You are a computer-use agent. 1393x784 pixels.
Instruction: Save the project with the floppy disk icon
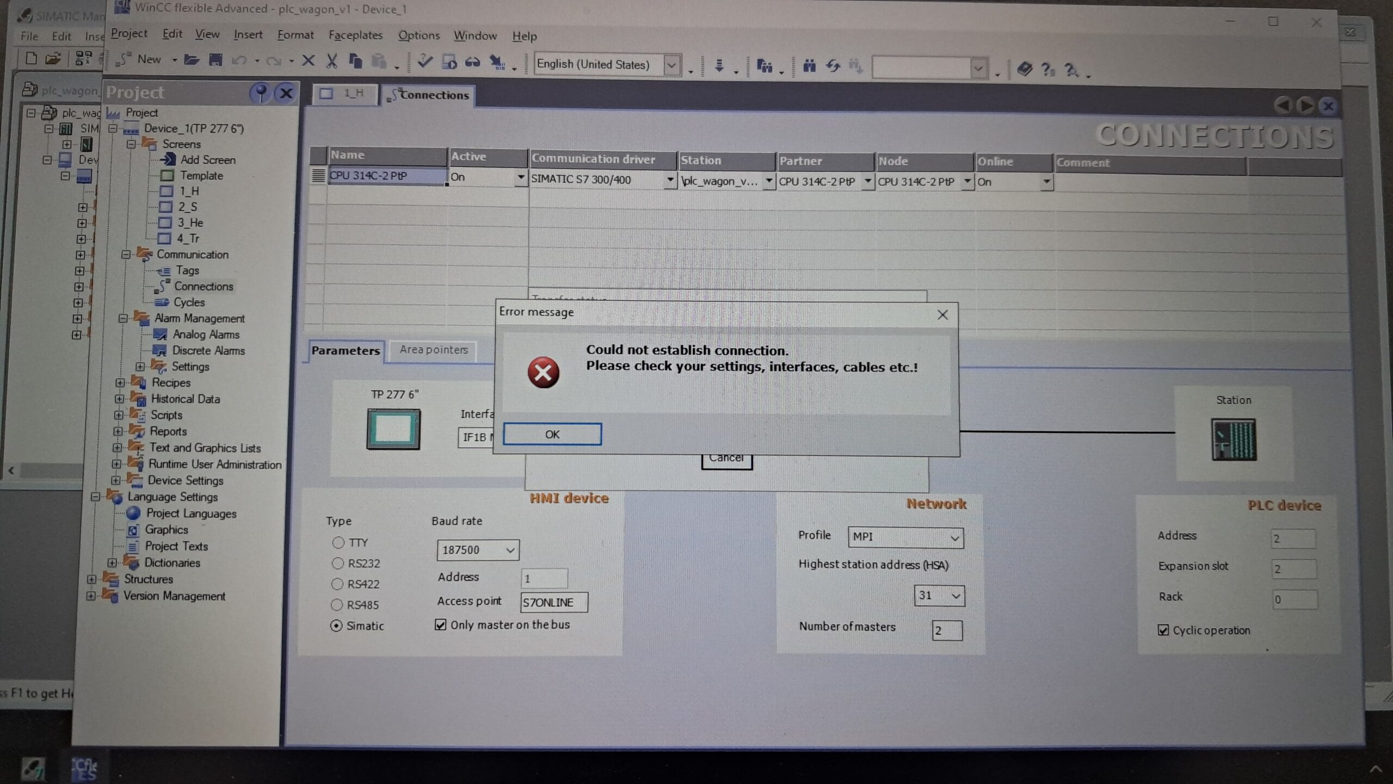click(x=215, y=60)
